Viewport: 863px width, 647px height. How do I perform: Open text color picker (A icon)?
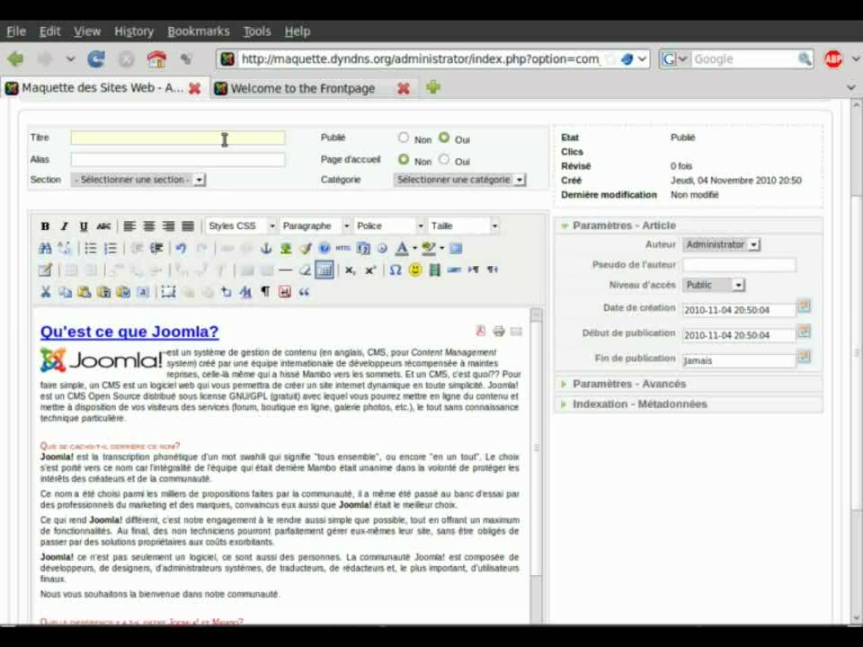point(402,248)
